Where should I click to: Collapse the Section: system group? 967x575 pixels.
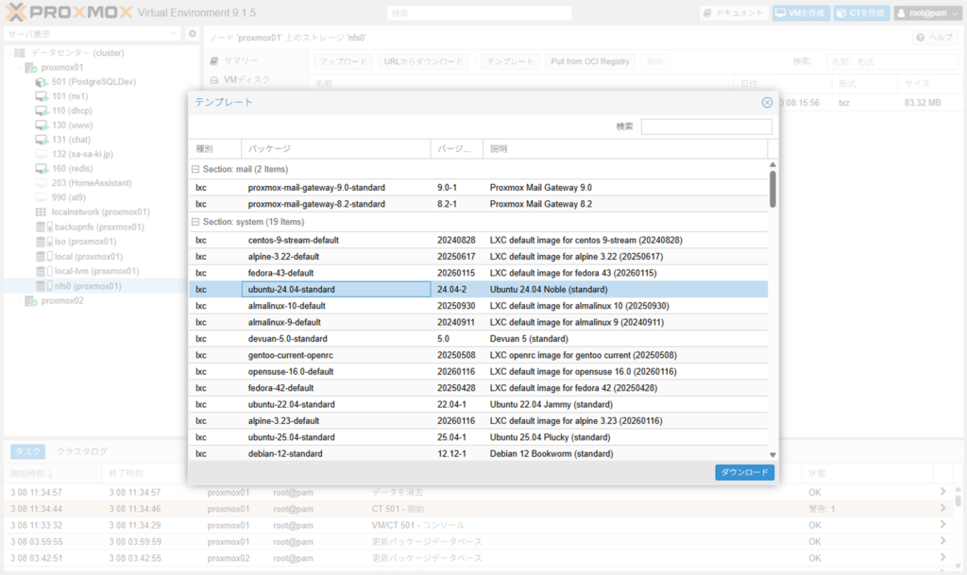point(195,222)
